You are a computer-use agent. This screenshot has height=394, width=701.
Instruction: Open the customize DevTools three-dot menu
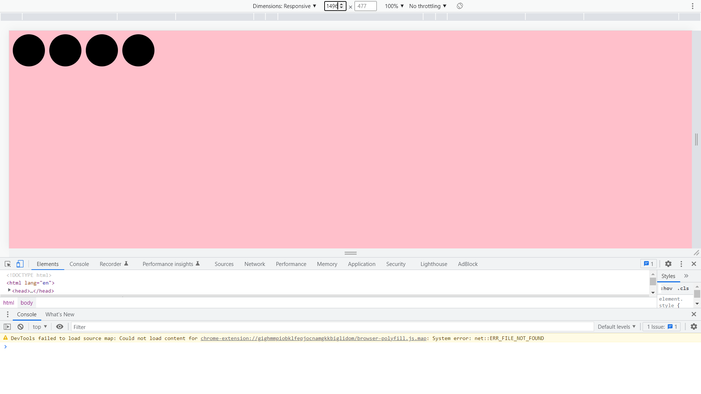(x=681, y=264)
